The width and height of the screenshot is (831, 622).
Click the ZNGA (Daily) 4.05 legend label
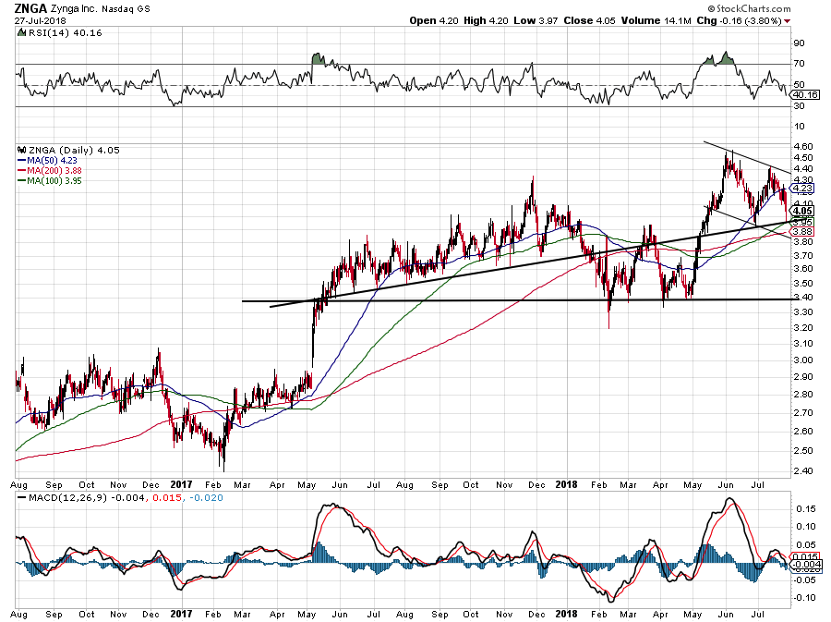pyautogui.click(x=74, y=150)
